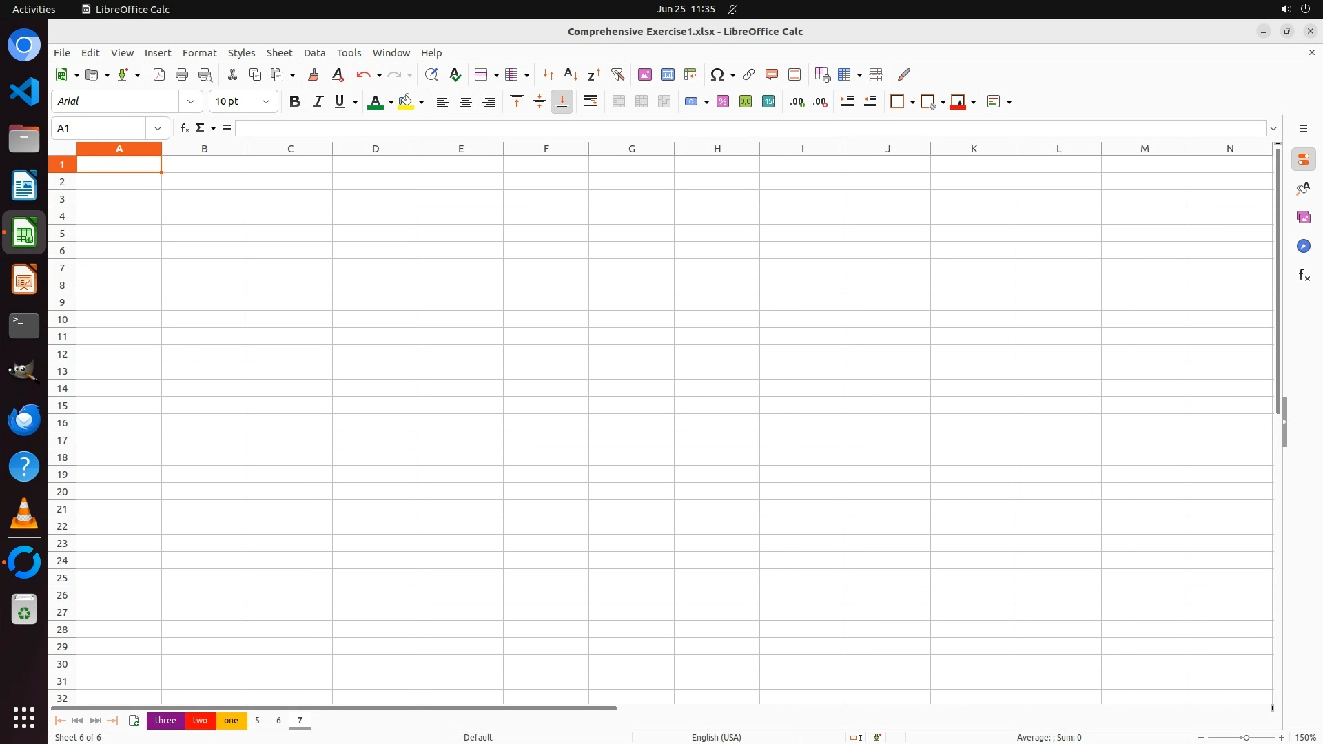Viewport: 1323px width, 744px height.
Task: Toggle Wrap Text for the cell
Action: (x=591, y=102)
